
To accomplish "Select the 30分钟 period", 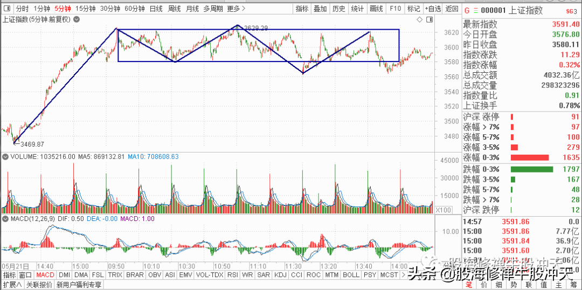I will (x=110, y=9).
